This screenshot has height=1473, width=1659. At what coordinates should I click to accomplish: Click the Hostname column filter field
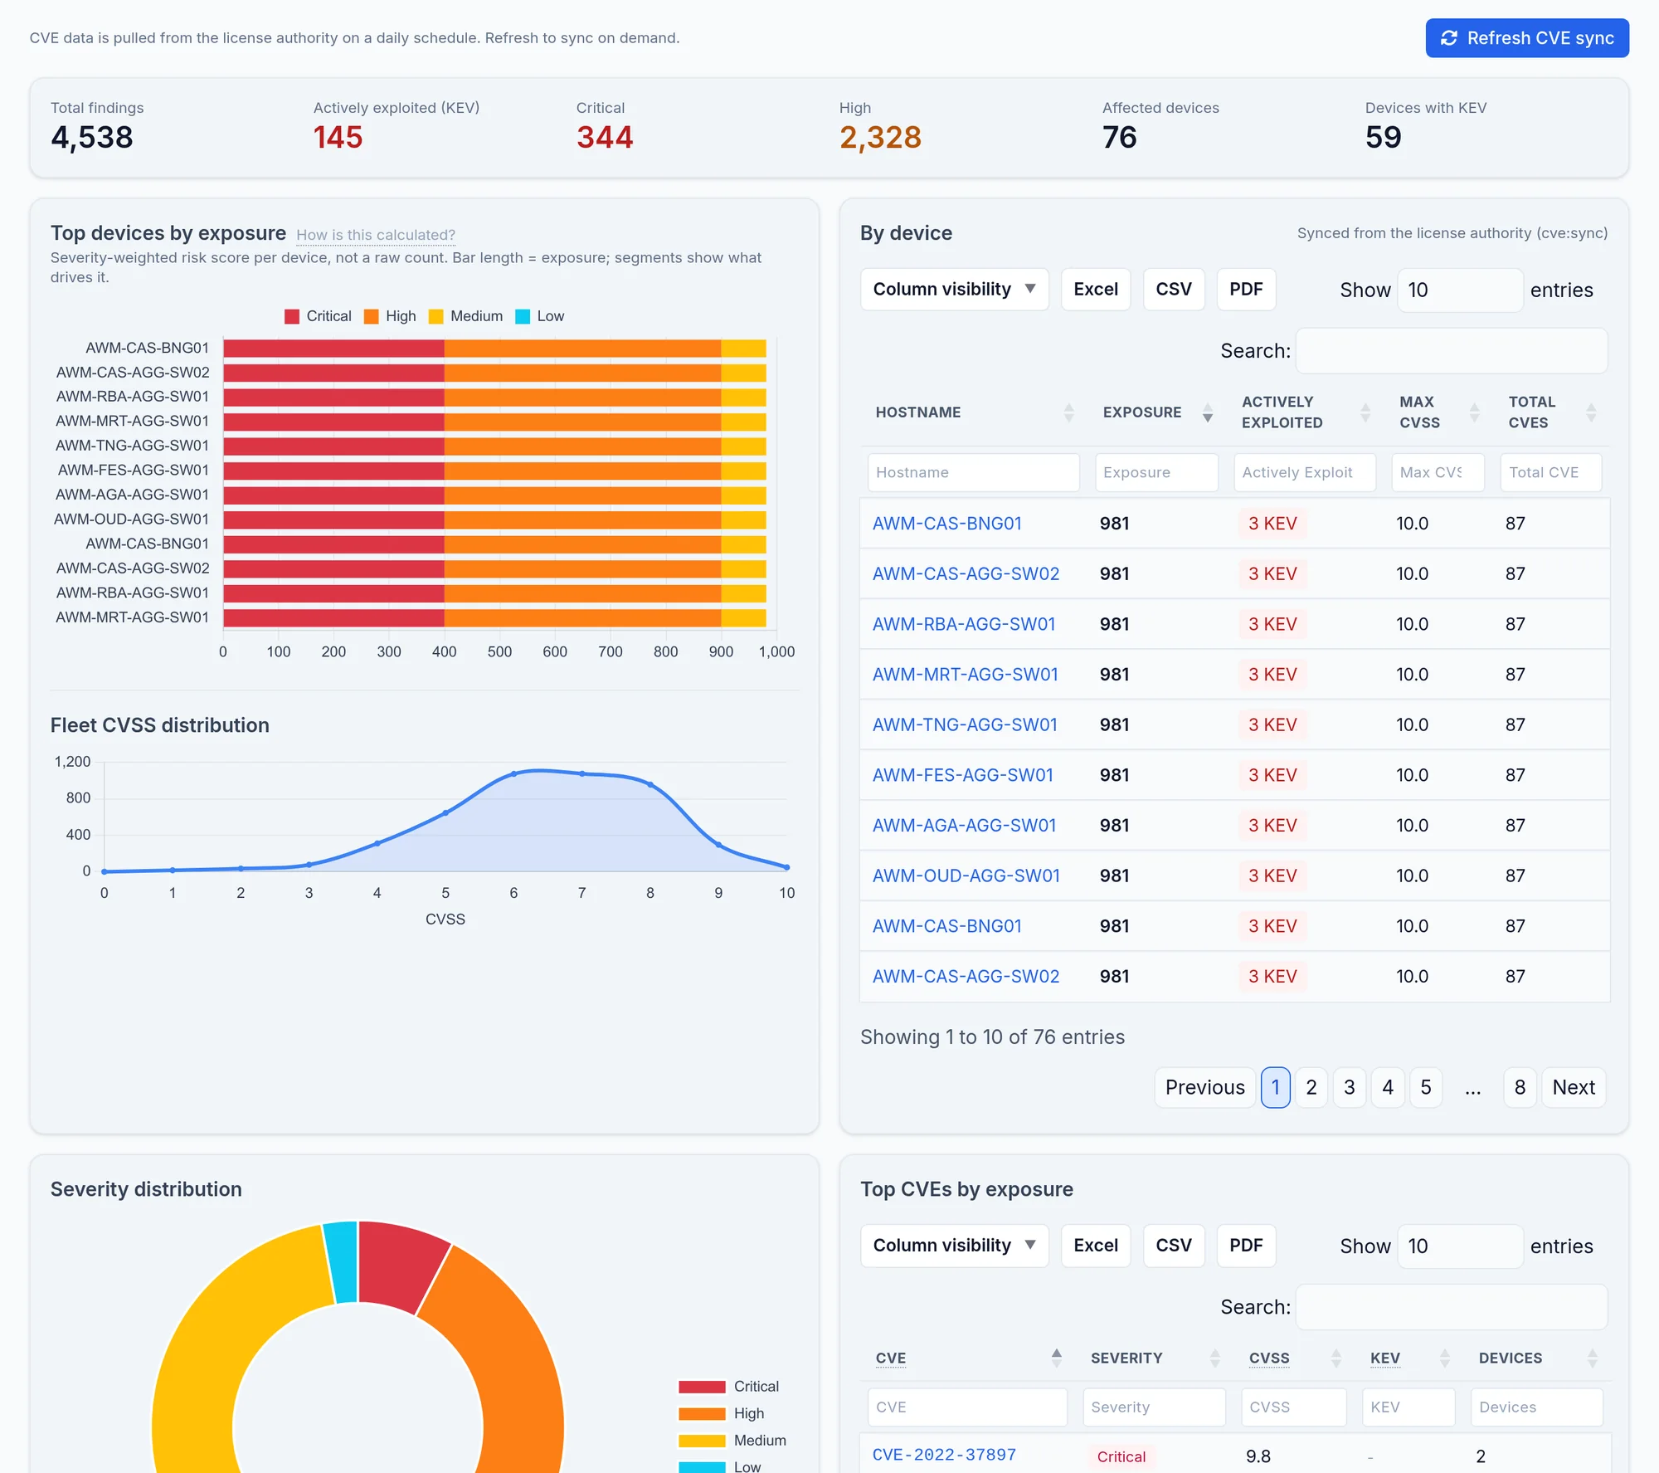click(x=974, y=472)
